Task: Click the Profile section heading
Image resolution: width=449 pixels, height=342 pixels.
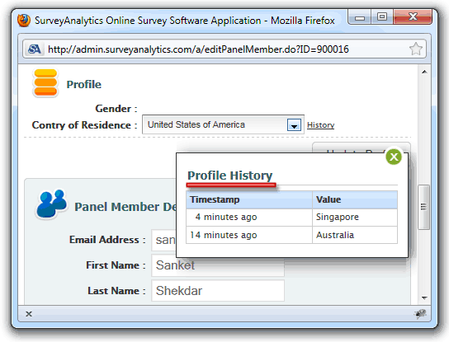Action: [84, 85]
